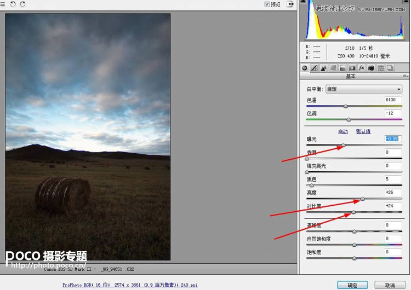Open the Basic panel aperture icon tab
This screenshot has height=290, width=411.
click(x=305, y=68)
